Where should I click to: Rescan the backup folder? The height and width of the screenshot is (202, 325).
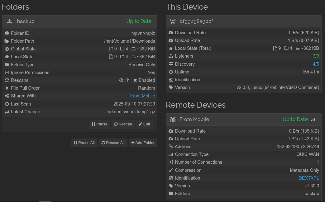[x=123, y=124]
